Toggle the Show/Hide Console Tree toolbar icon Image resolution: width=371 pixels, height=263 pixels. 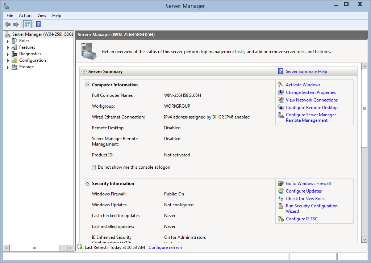pyautogui.click(x=27, y=24)
